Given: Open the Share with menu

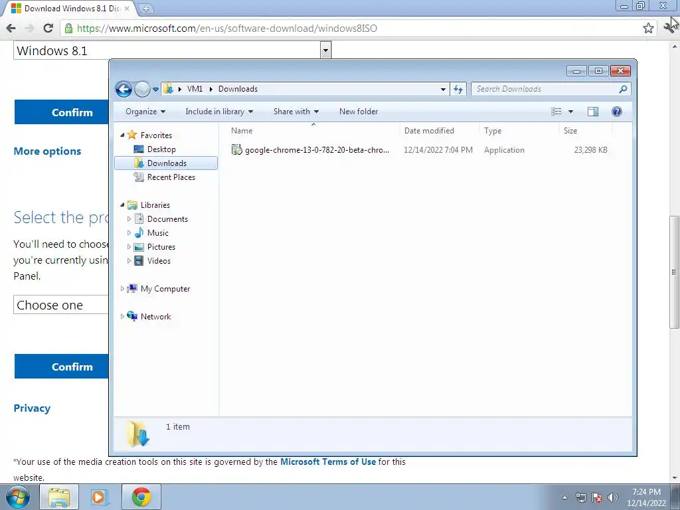Looking at the screenshot, I should tap(296, 112).
